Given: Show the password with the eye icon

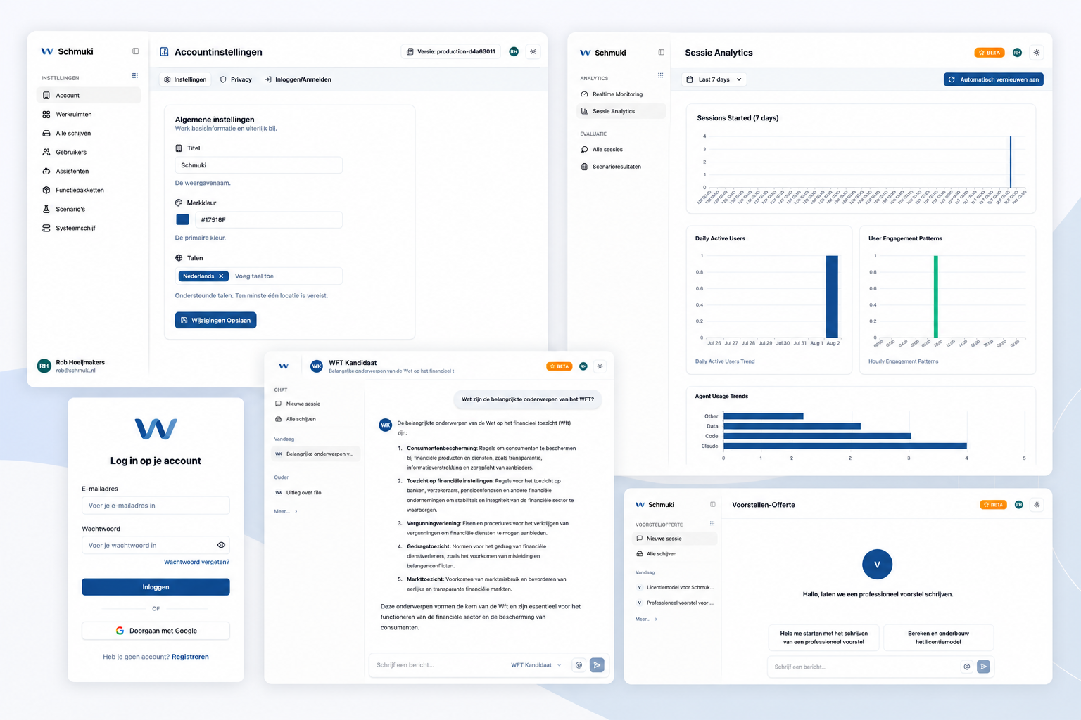Looking at the screenshot, I should point(221,545).
